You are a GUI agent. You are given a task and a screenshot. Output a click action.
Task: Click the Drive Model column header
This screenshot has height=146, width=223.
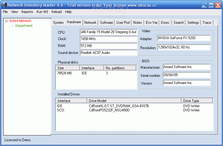tap(134, 101)
